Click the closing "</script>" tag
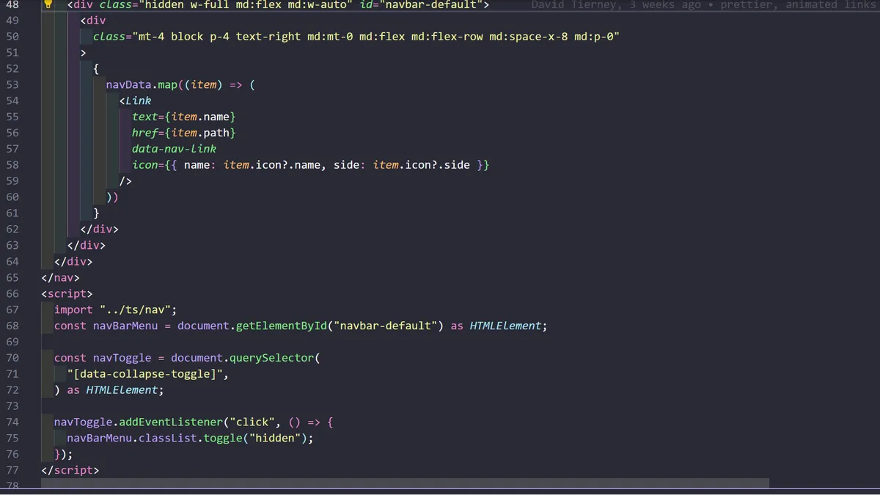Image resolution: width=880 pixels, height=495 pixels. click(x=70, y=470)
